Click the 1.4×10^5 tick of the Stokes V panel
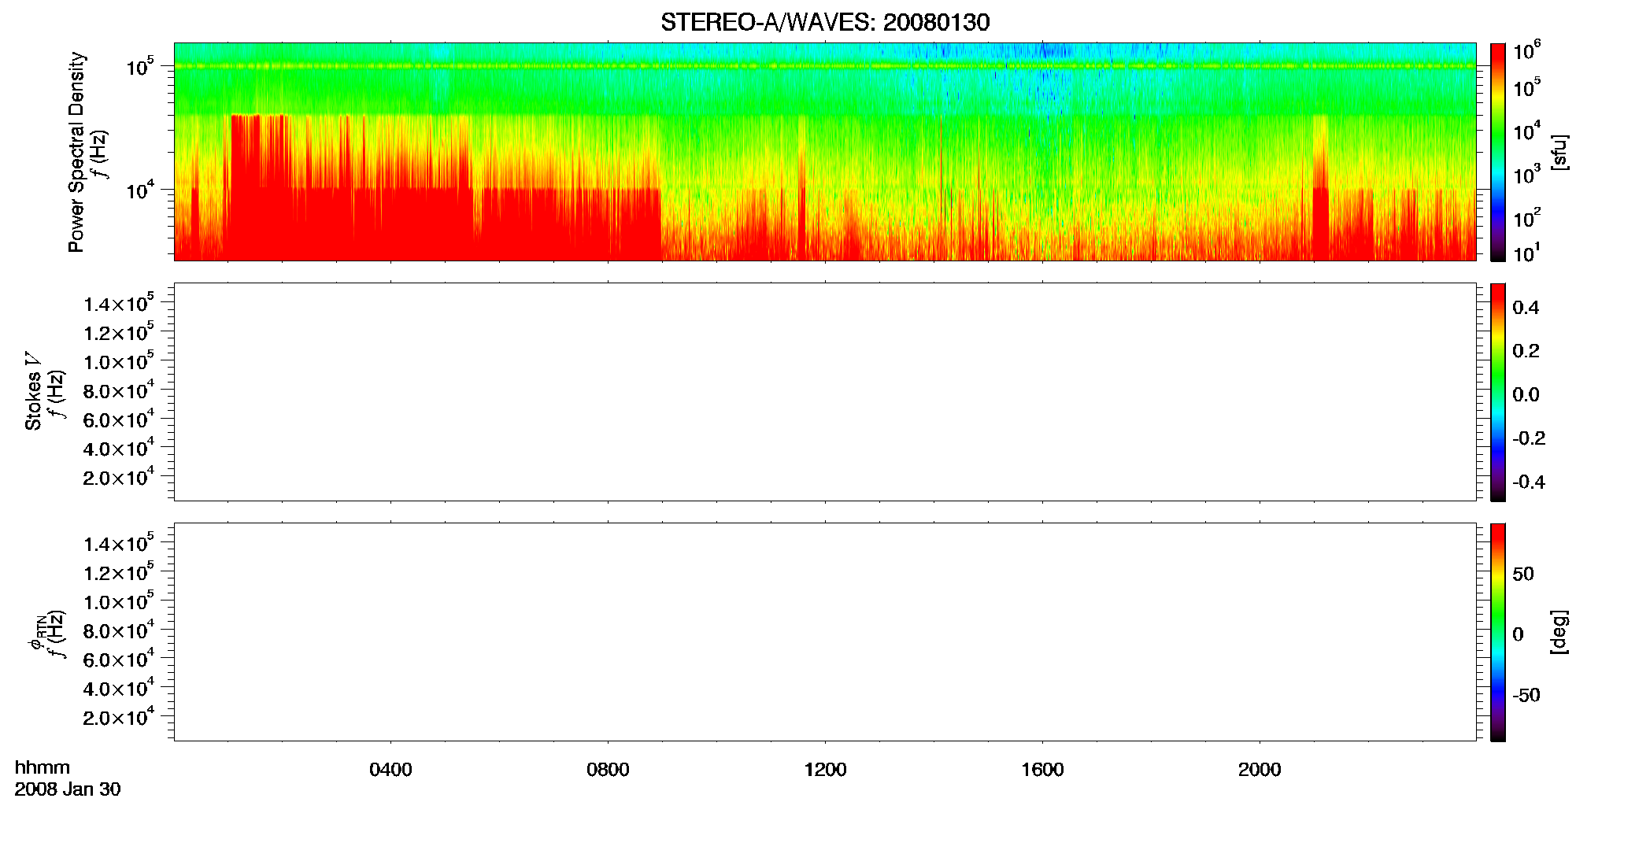 pyautogui.click(x=119, y=304)
